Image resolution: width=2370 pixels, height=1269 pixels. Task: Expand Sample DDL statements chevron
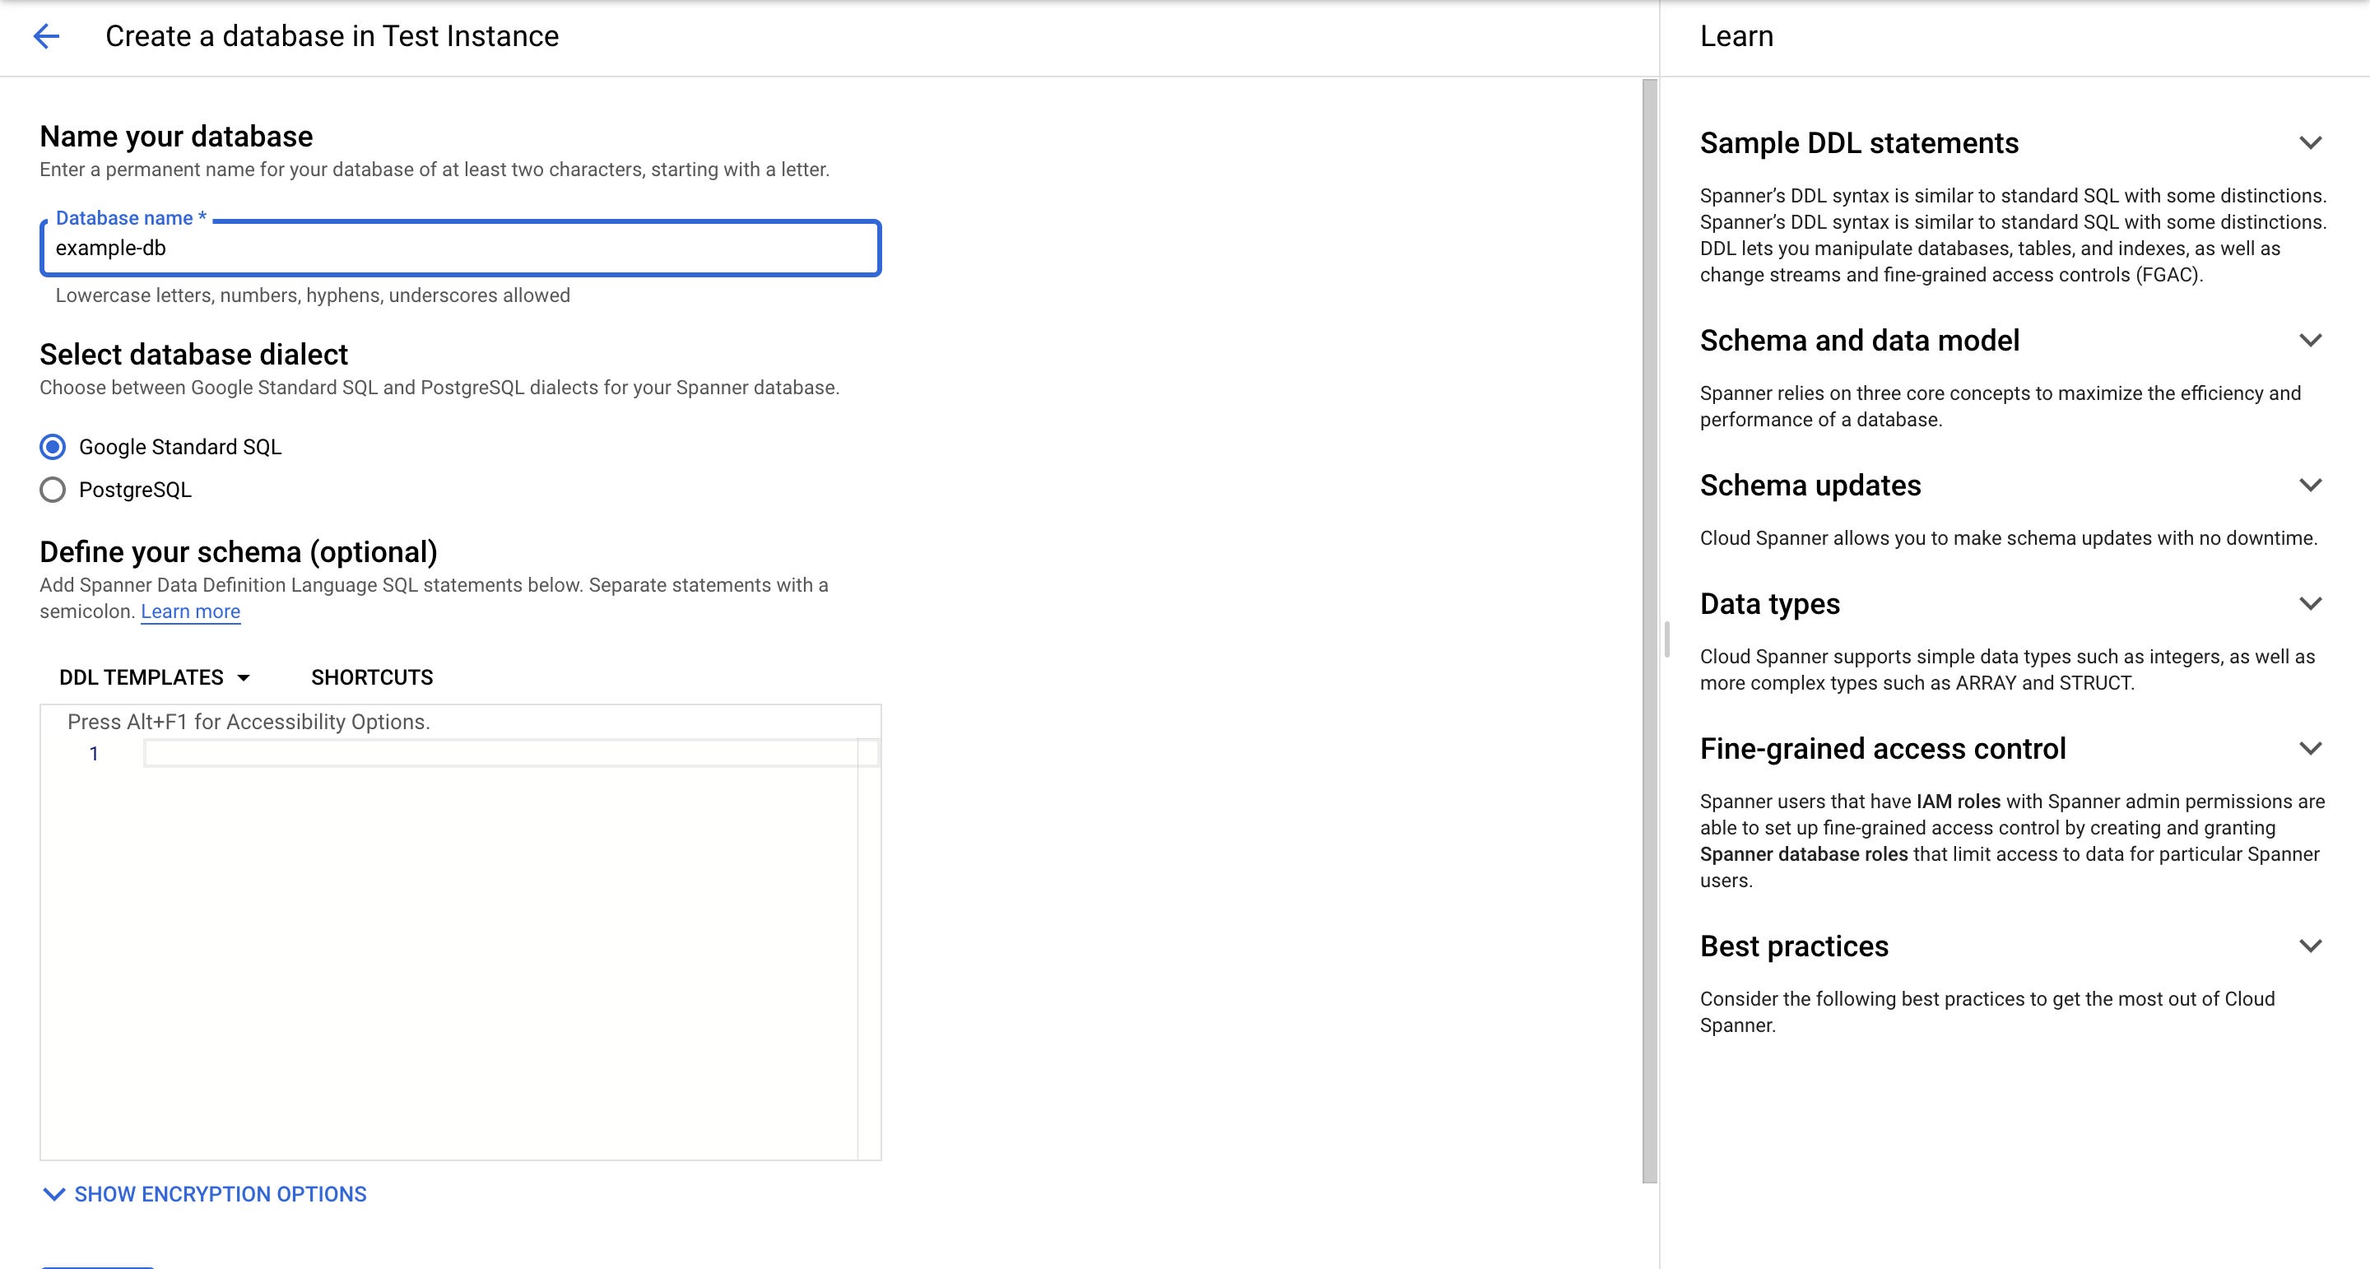pos(2310,142)
